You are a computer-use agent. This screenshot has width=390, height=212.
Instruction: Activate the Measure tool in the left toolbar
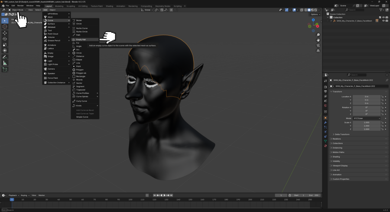click(x=5, y=63)
